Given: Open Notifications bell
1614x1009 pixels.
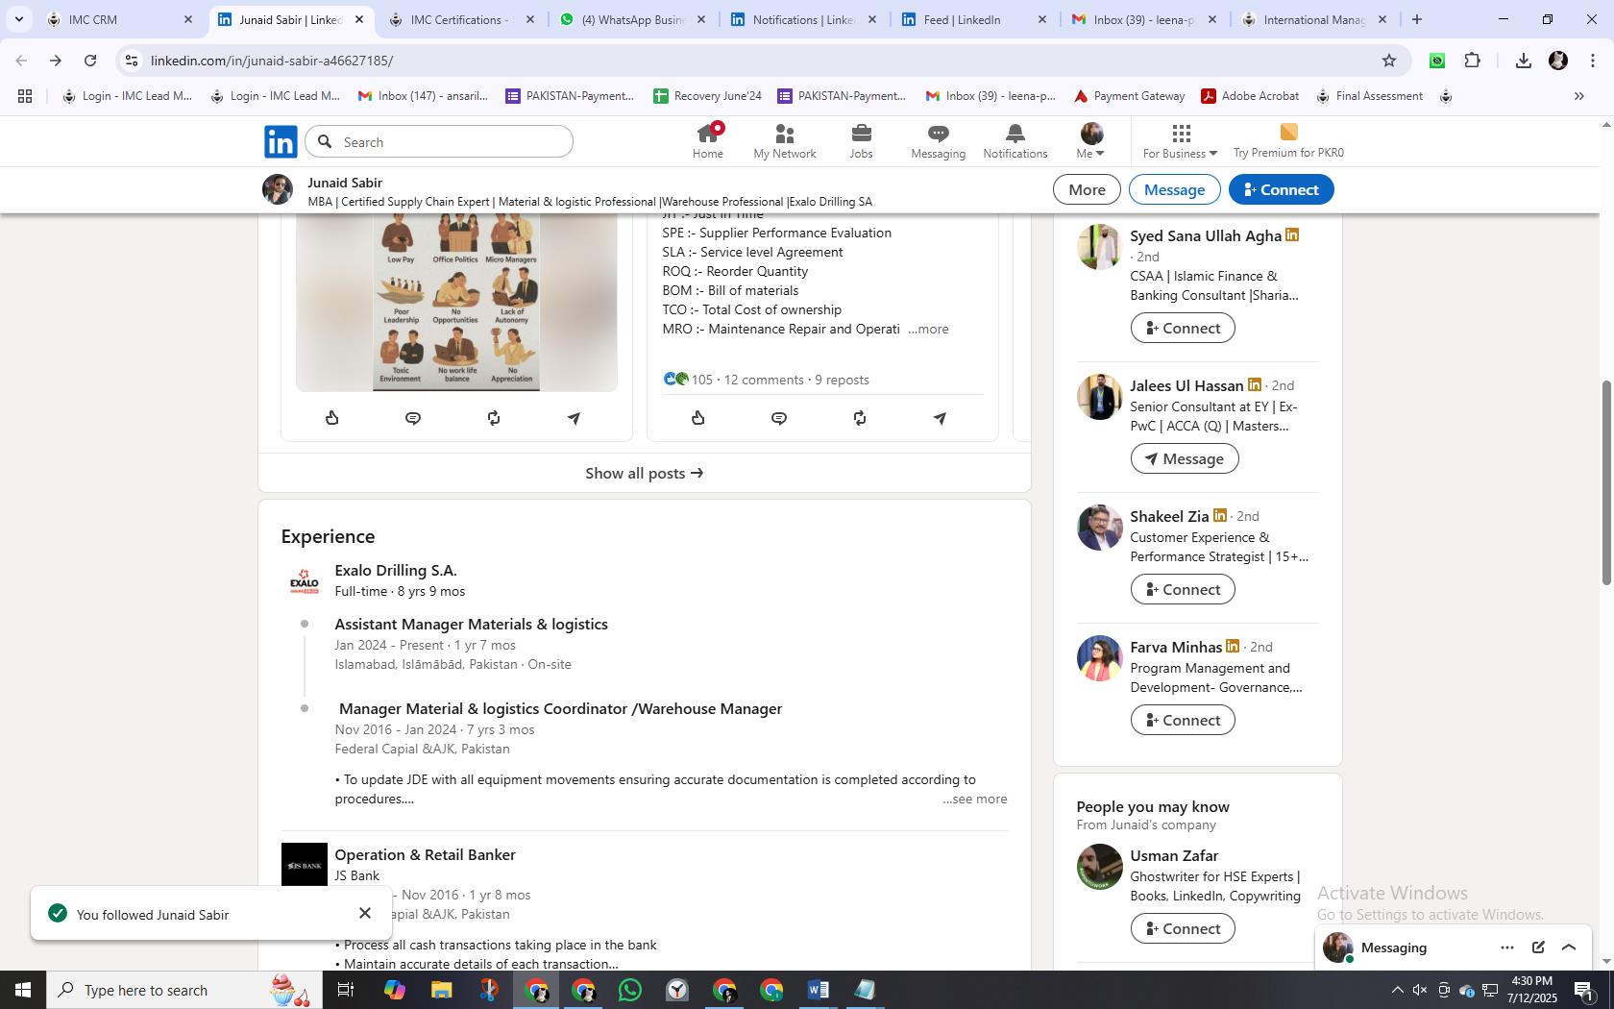Looking at the screenshot, I should tap(1015, 141).
